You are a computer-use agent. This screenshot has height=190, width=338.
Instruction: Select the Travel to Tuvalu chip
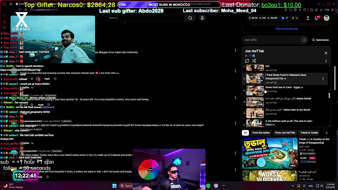pos(309,133)
